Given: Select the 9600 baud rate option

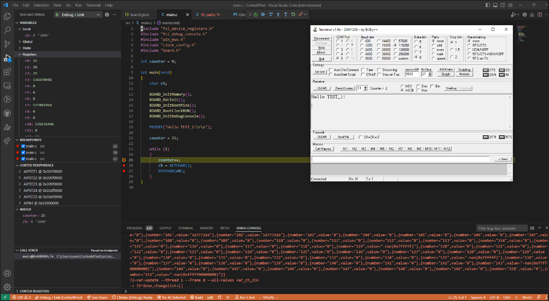Looking at the screenshot, I should tap(362, 58).
